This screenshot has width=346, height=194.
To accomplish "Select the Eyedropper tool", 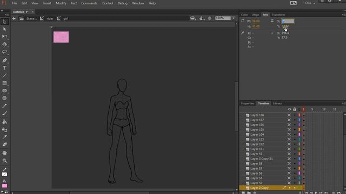I will click(x=4, y=137).
